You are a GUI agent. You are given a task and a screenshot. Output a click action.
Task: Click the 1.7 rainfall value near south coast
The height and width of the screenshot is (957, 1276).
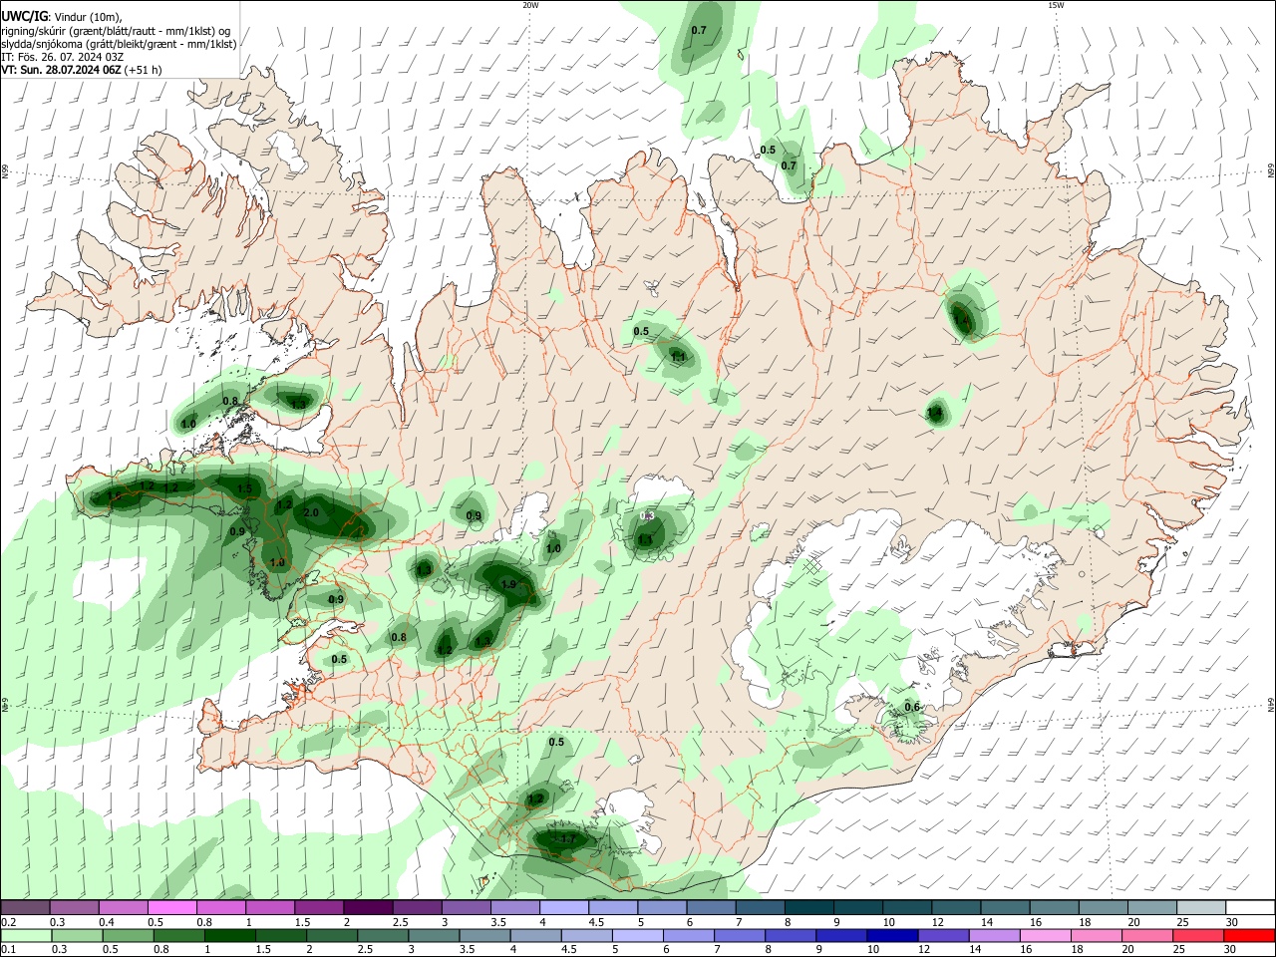click(x=567, y=839)
